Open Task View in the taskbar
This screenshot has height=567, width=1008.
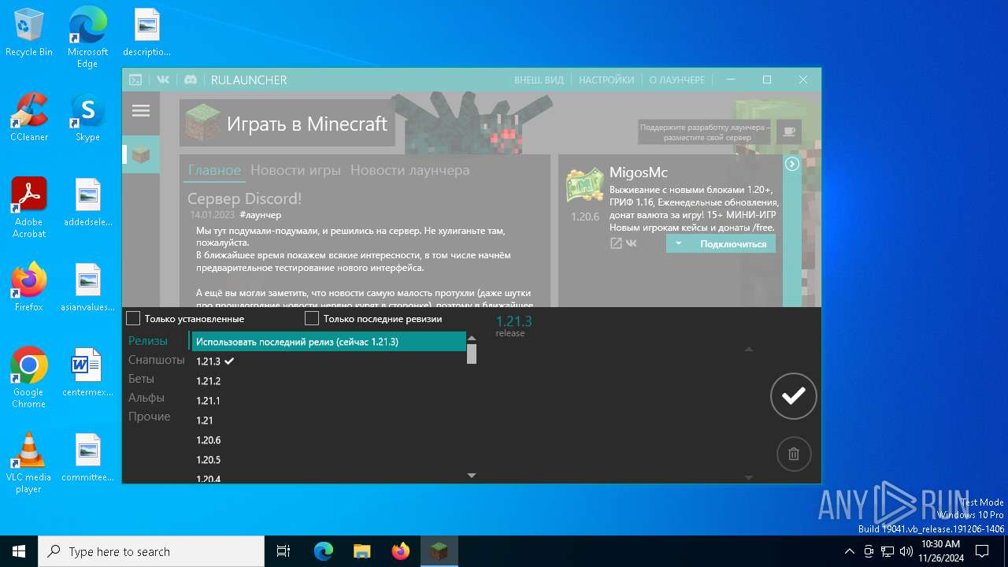pyautogui.click(x=283, y=551)
